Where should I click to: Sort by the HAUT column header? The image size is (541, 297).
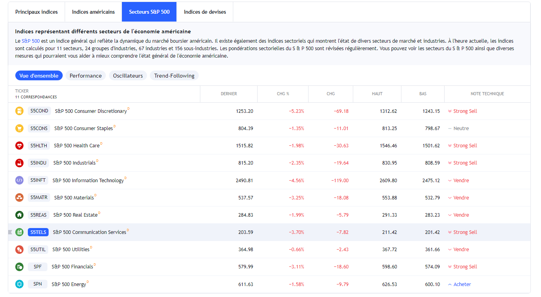(377, 94)
